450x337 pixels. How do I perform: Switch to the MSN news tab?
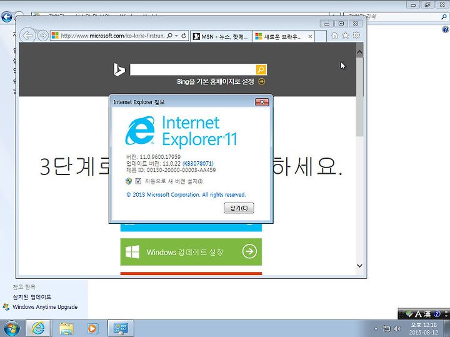221,36
